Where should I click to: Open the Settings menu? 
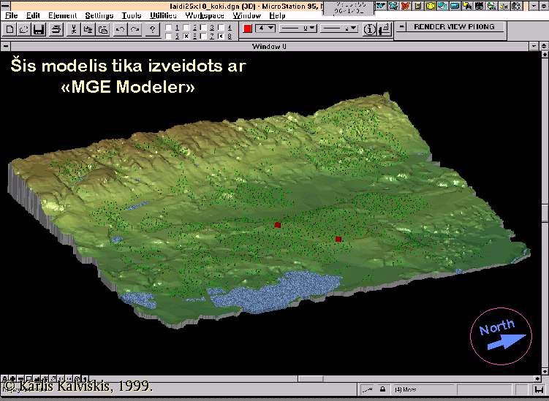pyautogui.click(x=99, y=16)
